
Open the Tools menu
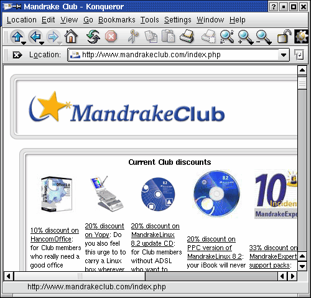click(x=150, y=20)
